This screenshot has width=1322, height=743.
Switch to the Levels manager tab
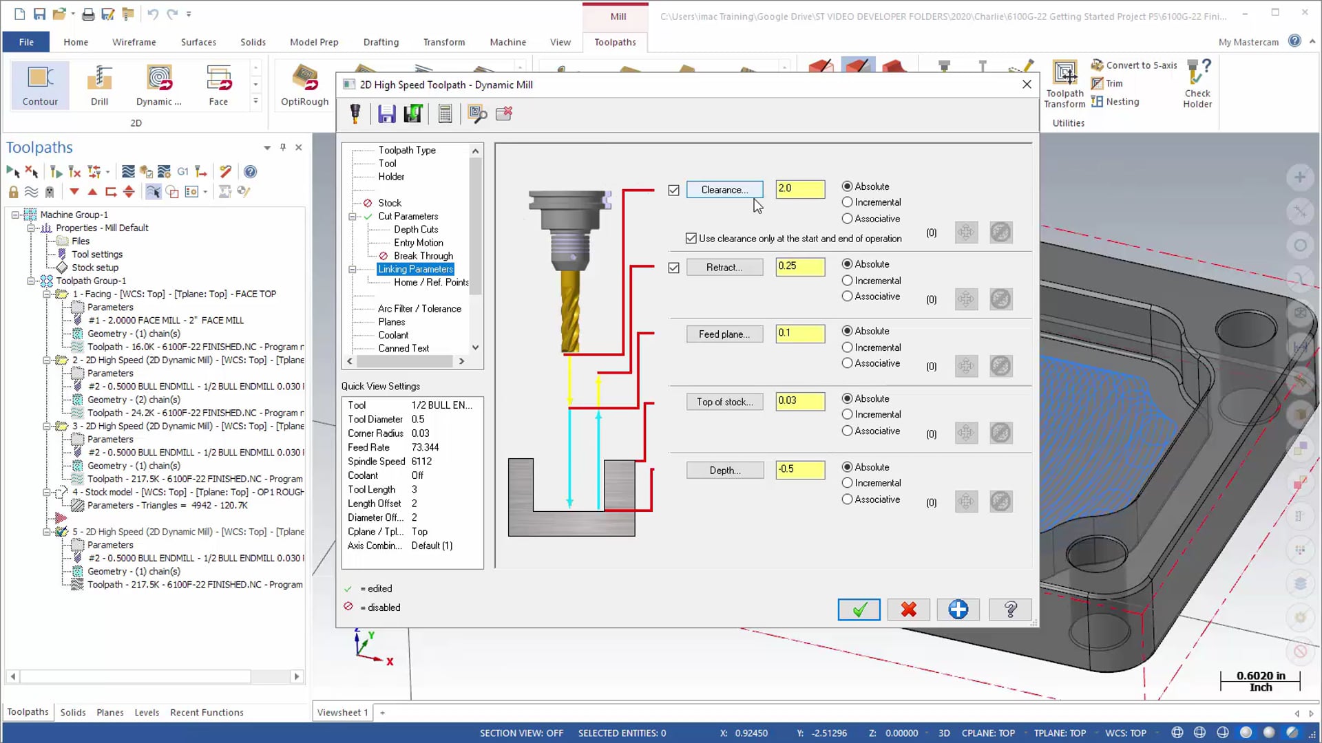coord(147,712)
